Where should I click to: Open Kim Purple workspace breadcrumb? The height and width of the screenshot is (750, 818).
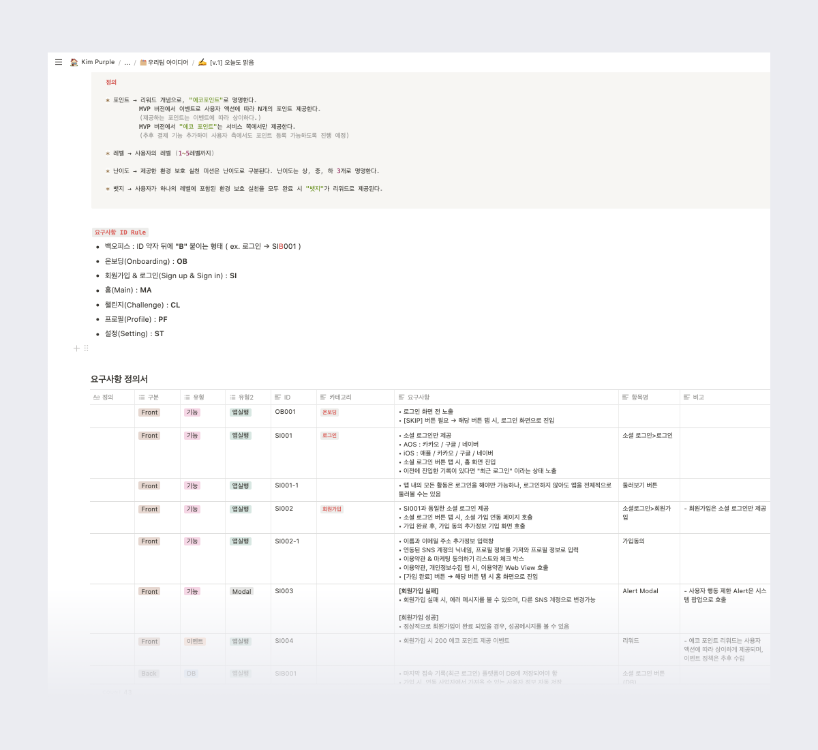(92, 62)
